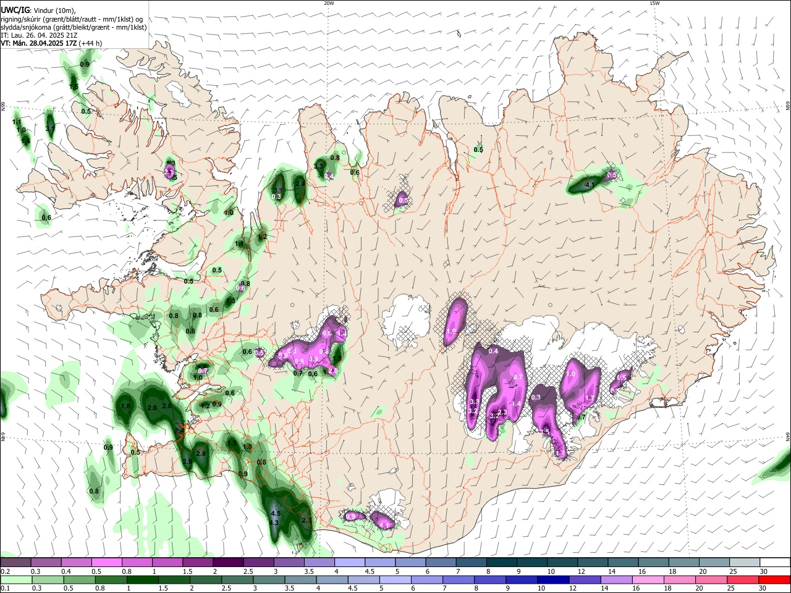
Task: Click the 4.1 rain value in northeast Iceland
Action: tap(590, 185)
